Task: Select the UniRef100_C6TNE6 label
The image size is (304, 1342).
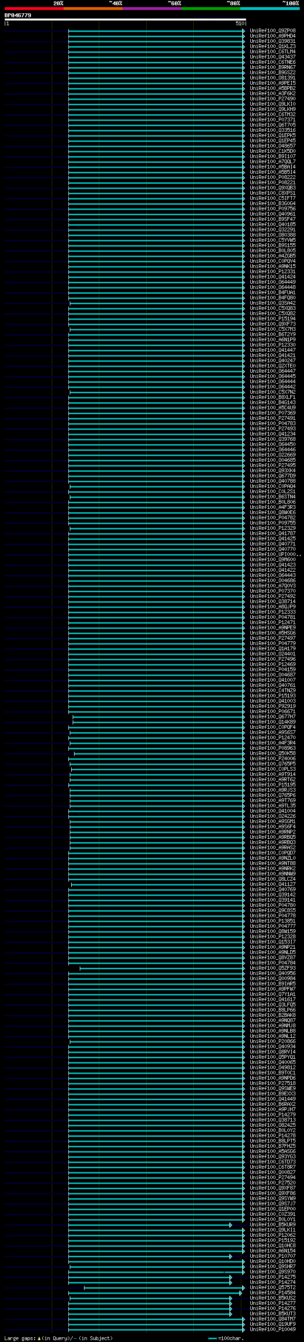Action: click(x=272, y=62)
